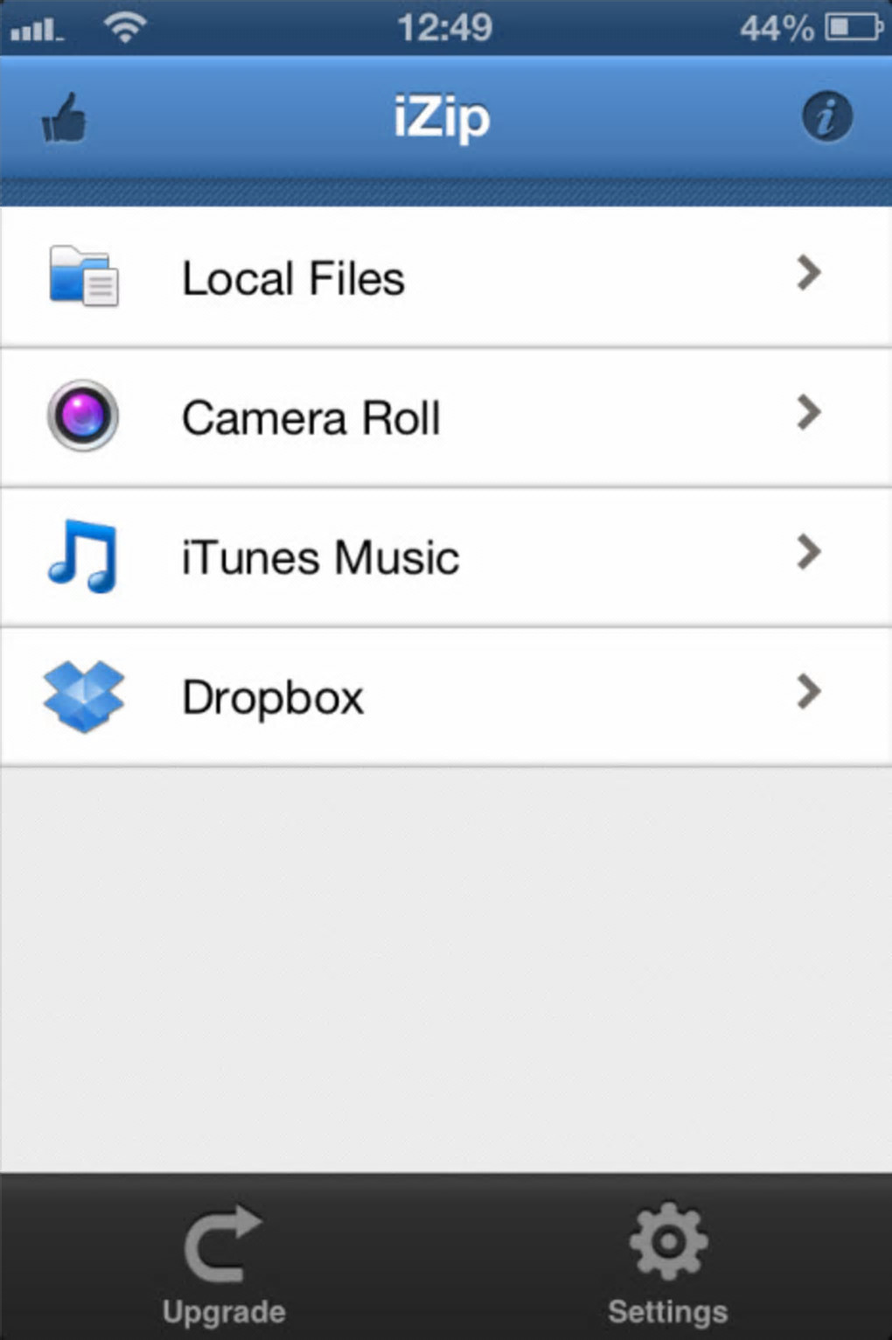
Task: Open the info icon in header
Action: (x=826, y=116)
